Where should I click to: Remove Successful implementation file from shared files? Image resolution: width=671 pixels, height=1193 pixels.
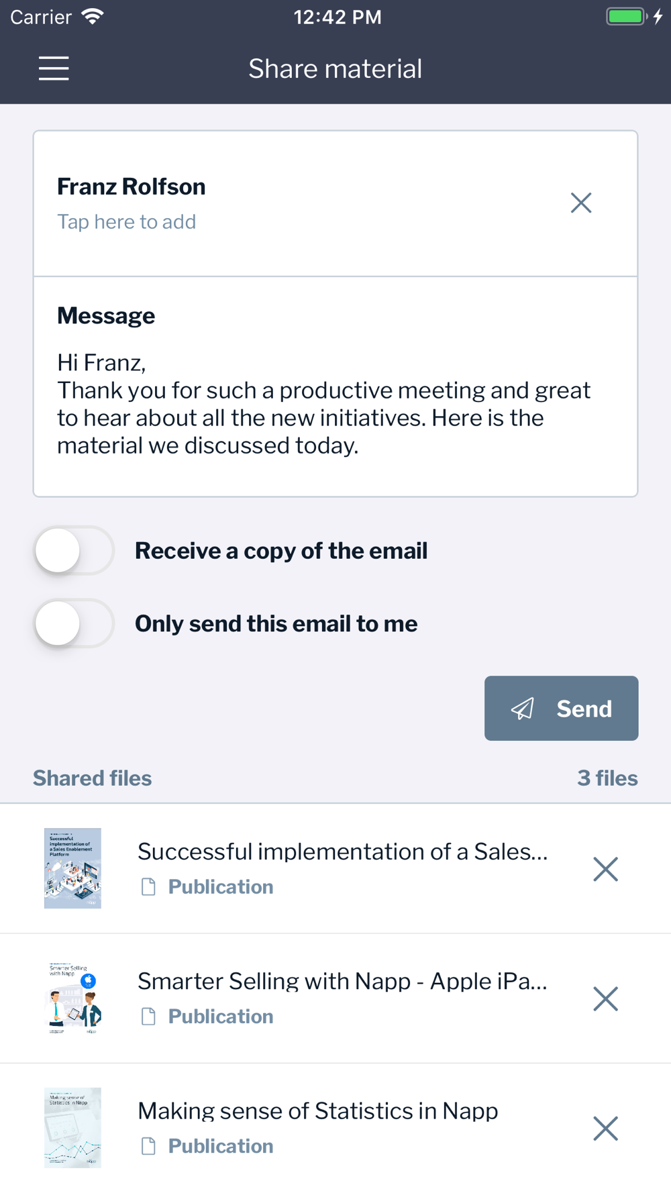(605, 869)
